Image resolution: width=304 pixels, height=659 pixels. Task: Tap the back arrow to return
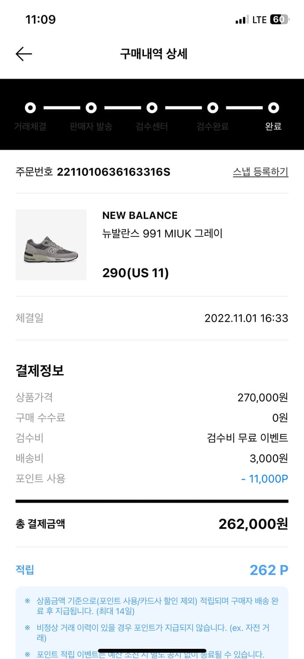click(24, 54)
